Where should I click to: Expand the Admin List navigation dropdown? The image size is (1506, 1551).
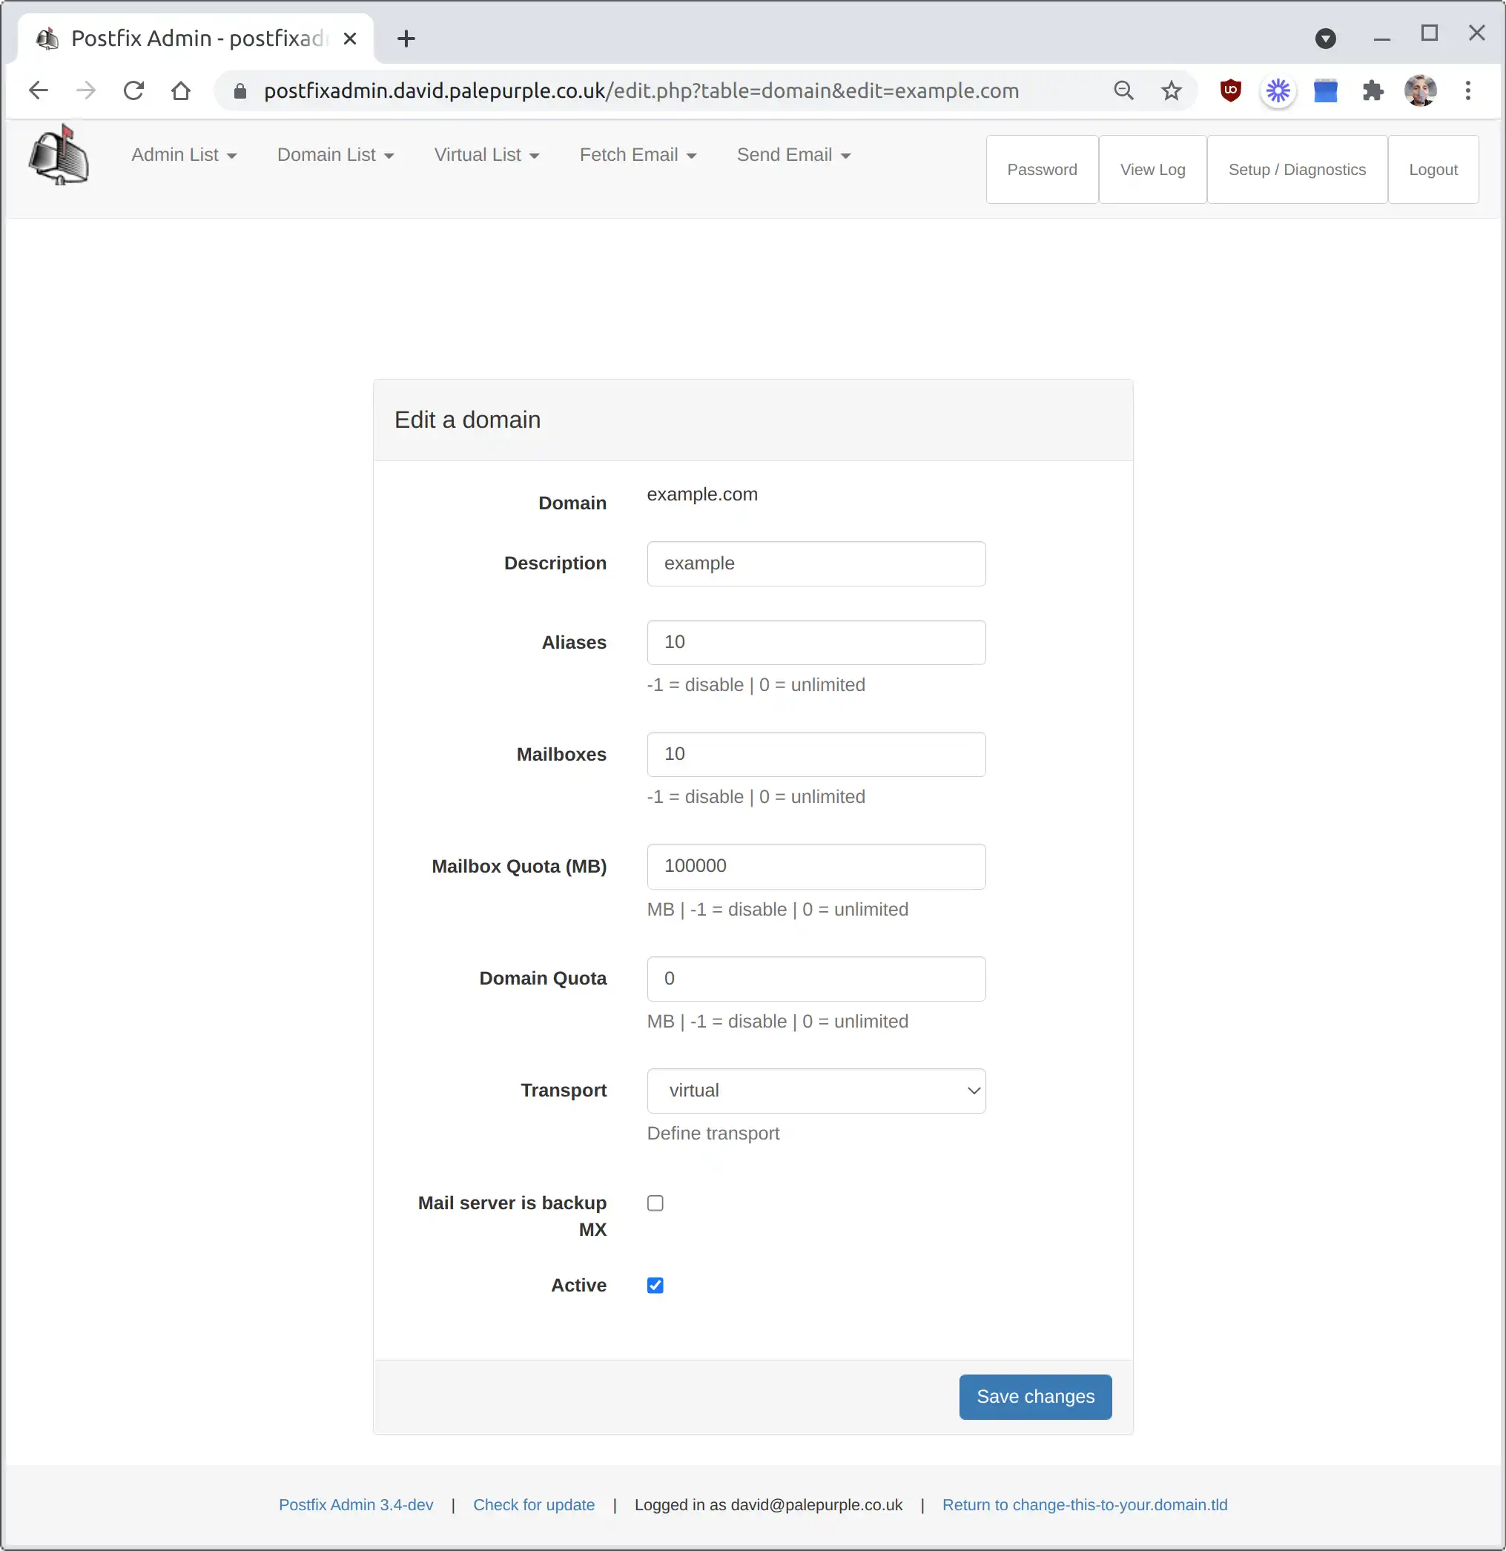pyautogui.click(x=183, y=153)
